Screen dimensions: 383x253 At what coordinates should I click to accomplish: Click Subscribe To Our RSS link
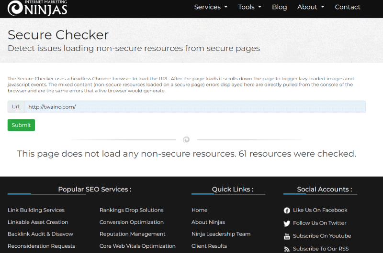click(321, 249)
